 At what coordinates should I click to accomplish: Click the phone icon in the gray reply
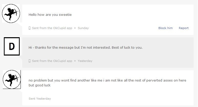(30, 61)
